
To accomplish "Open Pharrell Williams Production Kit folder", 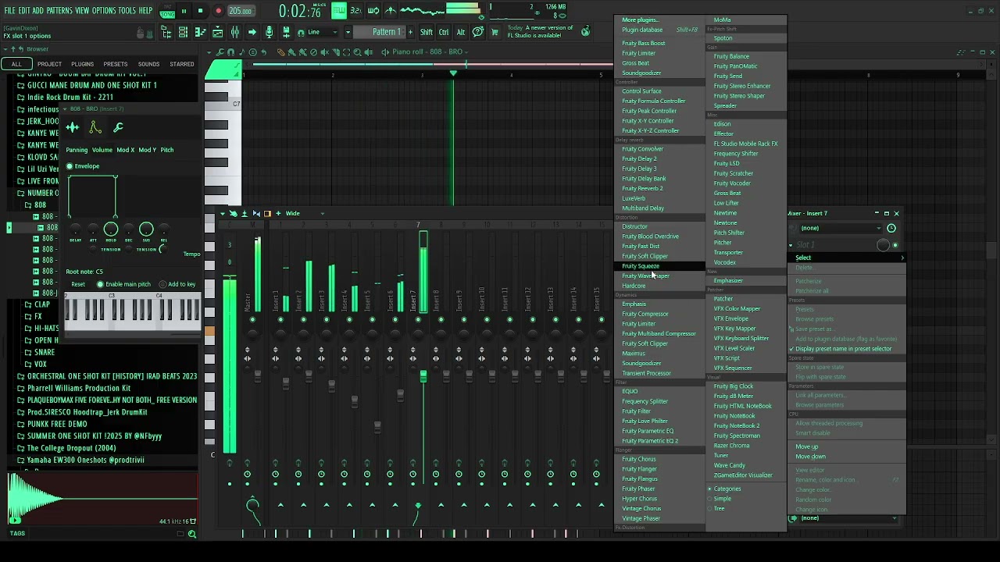I will [79, 388].
